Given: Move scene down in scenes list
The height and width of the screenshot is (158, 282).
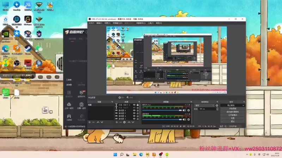Looking at the screenshot, I should click(102, 122).
